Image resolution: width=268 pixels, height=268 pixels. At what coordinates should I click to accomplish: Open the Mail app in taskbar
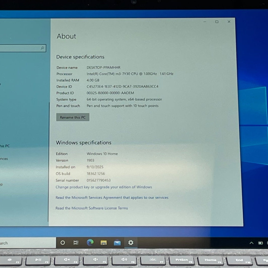[x=117, y=243]
